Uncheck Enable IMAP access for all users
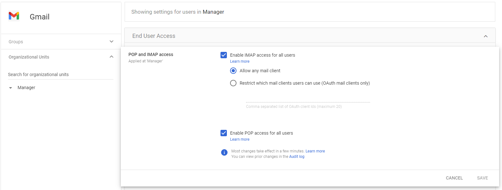 click(224, 55)
